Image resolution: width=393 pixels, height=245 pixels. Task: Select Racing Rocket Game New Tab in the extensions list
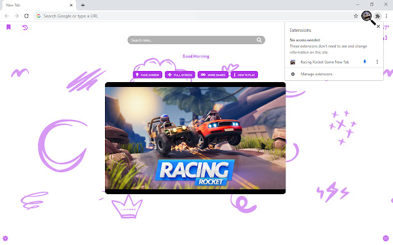point(325,62)
